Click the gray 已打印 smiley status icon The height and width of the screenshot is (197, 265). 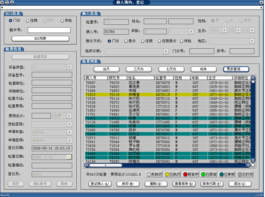click(240, 175)
